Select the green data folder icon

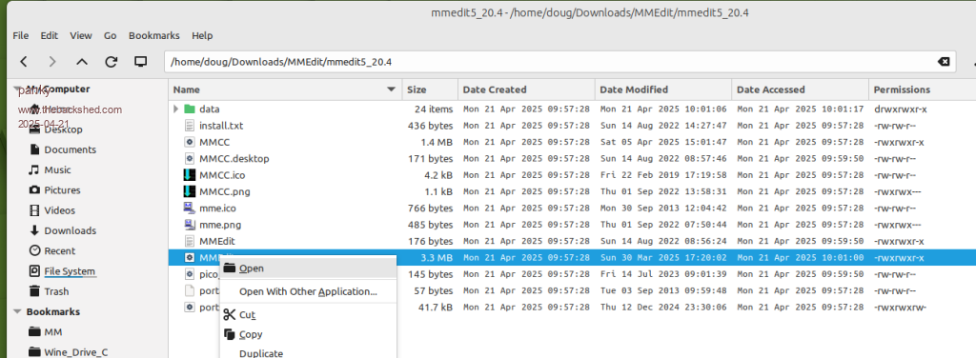(190, 109)
